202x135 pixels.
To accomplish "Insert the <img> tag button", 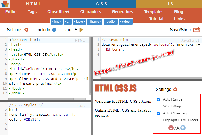I will click(x=56, y=22).
